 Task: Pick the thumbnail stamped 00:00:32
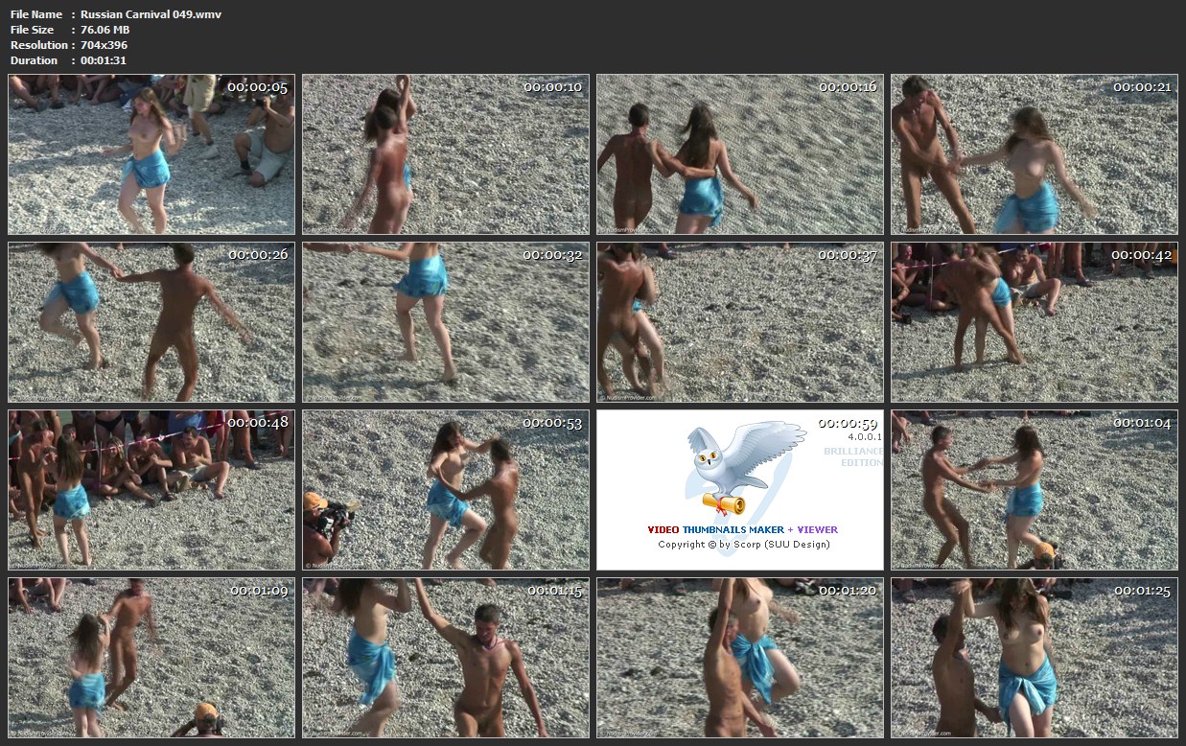(x=446, y=322)
